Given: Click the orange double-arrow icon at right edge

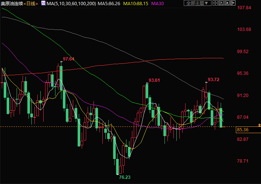Looking at the screenshot, I should click(x=259, y=126).
